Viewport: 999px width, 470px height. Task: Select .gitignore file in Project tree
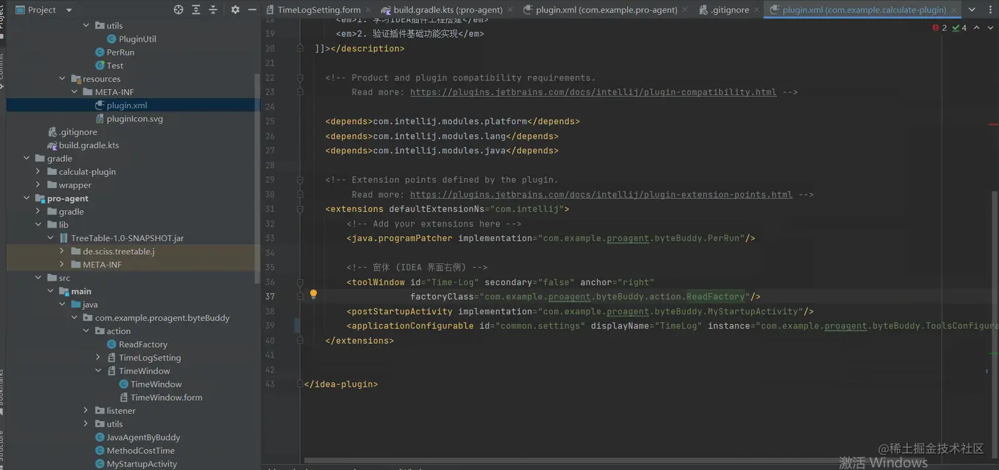pyautogui.click(x=77, y=132)
